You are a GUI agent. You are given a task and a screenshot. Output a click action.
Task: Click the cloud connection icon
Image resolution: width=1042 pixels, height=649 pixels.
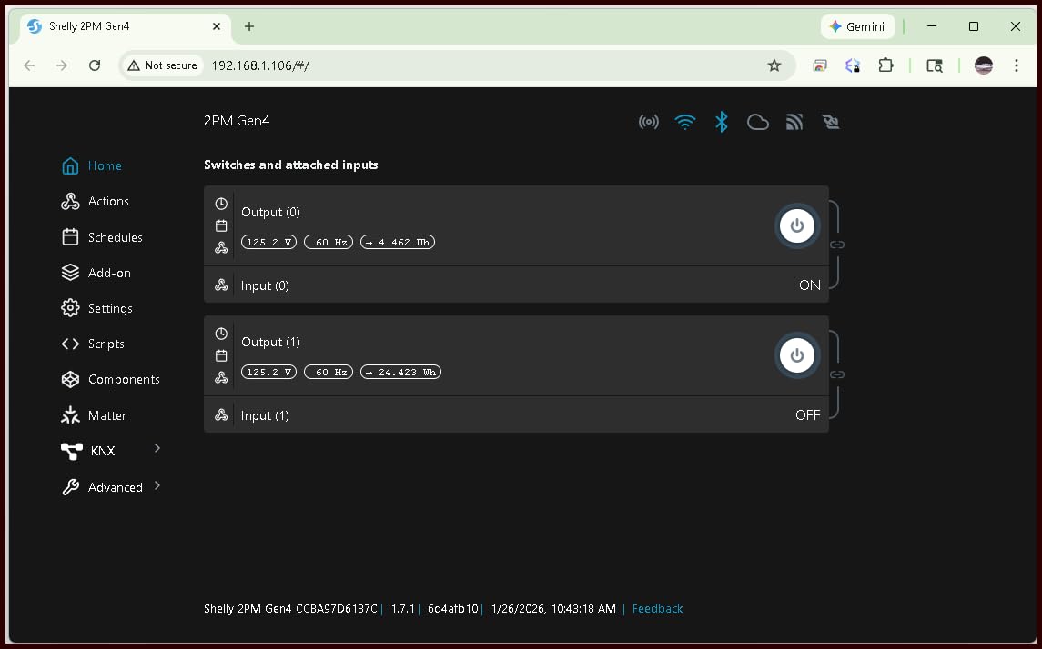757,122
